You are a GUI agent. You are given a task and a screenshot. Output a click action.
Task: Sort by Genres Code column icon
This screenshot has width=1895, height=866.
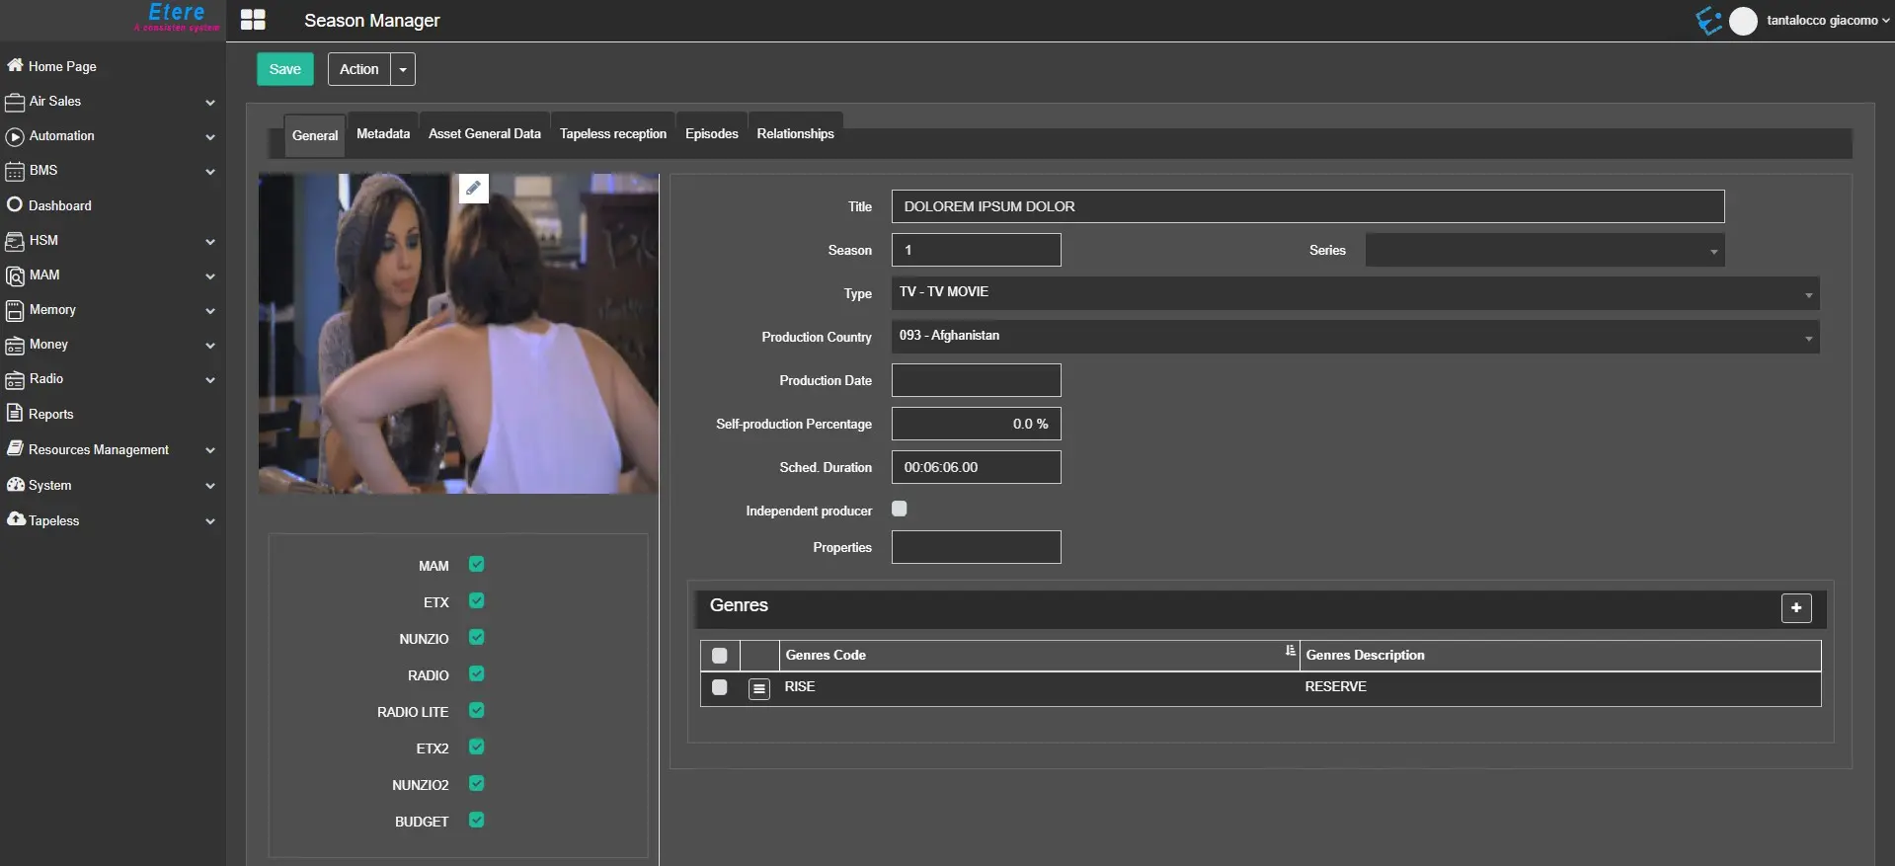point(1290,651)
